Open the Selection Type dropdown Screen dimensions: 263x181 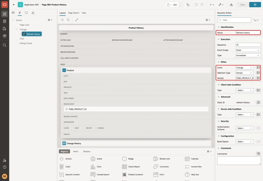point(245,73)
